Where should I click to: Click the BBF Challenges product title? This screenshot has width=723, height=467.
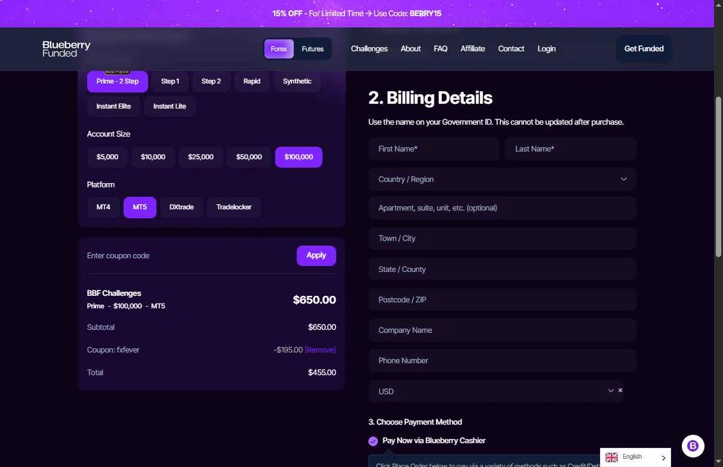click(x=114, y=293)
